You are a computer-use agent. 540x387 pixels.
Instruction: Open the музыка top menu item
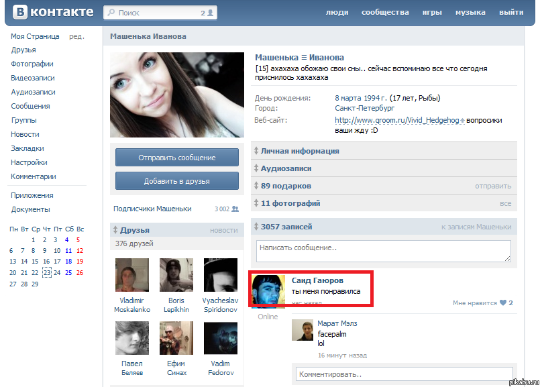pyautogui.click(x=470, y=13)
